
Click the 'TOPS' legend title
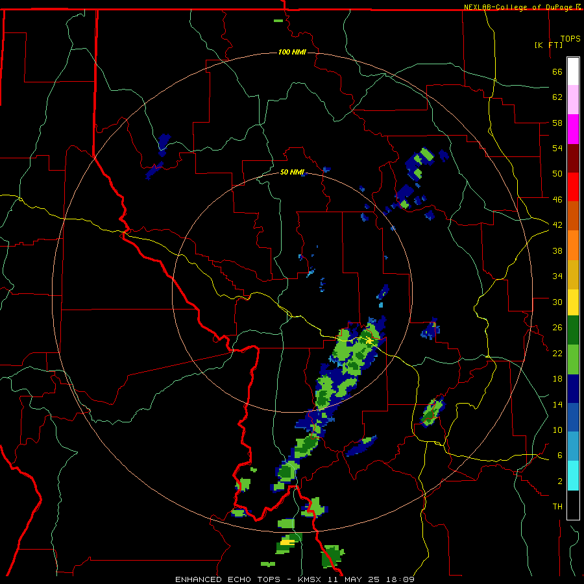[x=570, y=39]
